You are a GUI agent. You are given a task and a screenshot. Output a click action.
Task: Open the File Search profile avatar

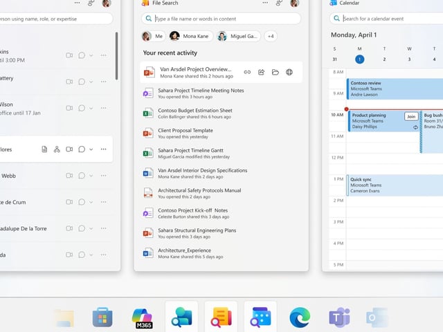click(x=294, y=3)
